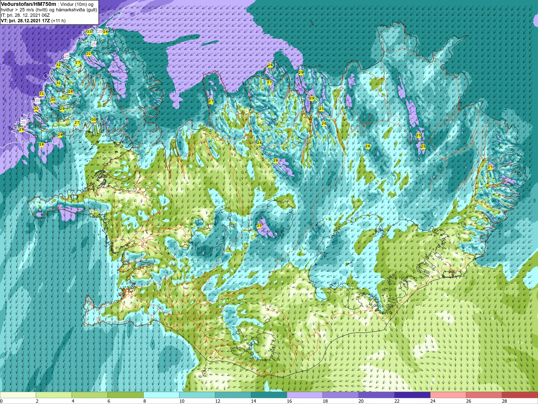Click the legend scale value "12"

218,401
